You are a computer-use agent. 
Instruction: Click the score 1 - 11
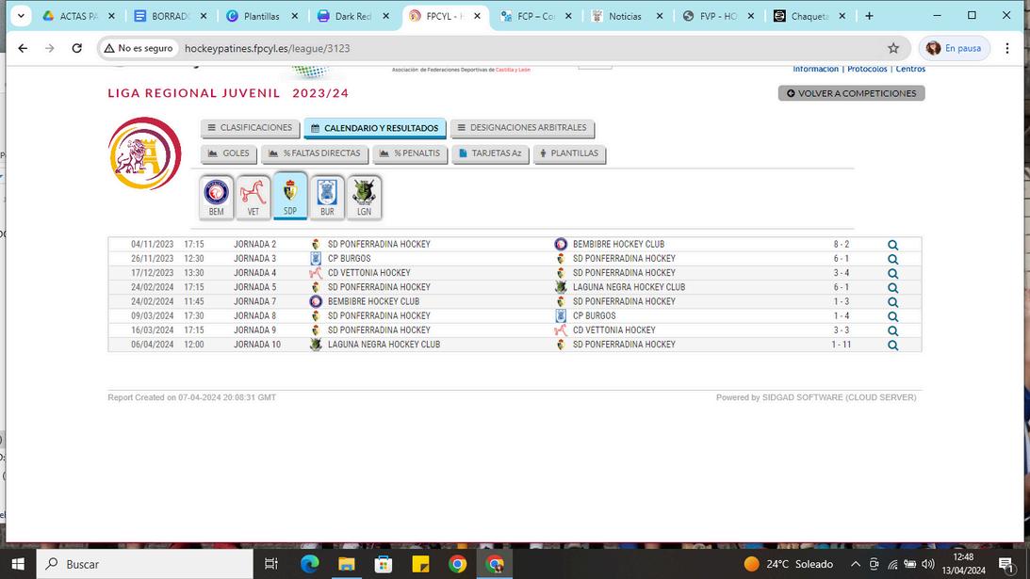[x=841, y=345]
